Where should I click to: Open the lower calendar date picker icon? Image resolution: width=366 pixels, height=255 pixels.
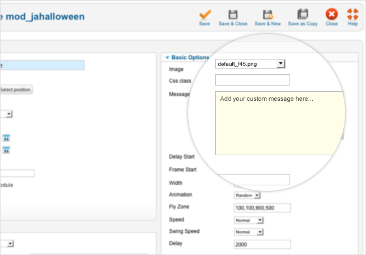[6, 150]
